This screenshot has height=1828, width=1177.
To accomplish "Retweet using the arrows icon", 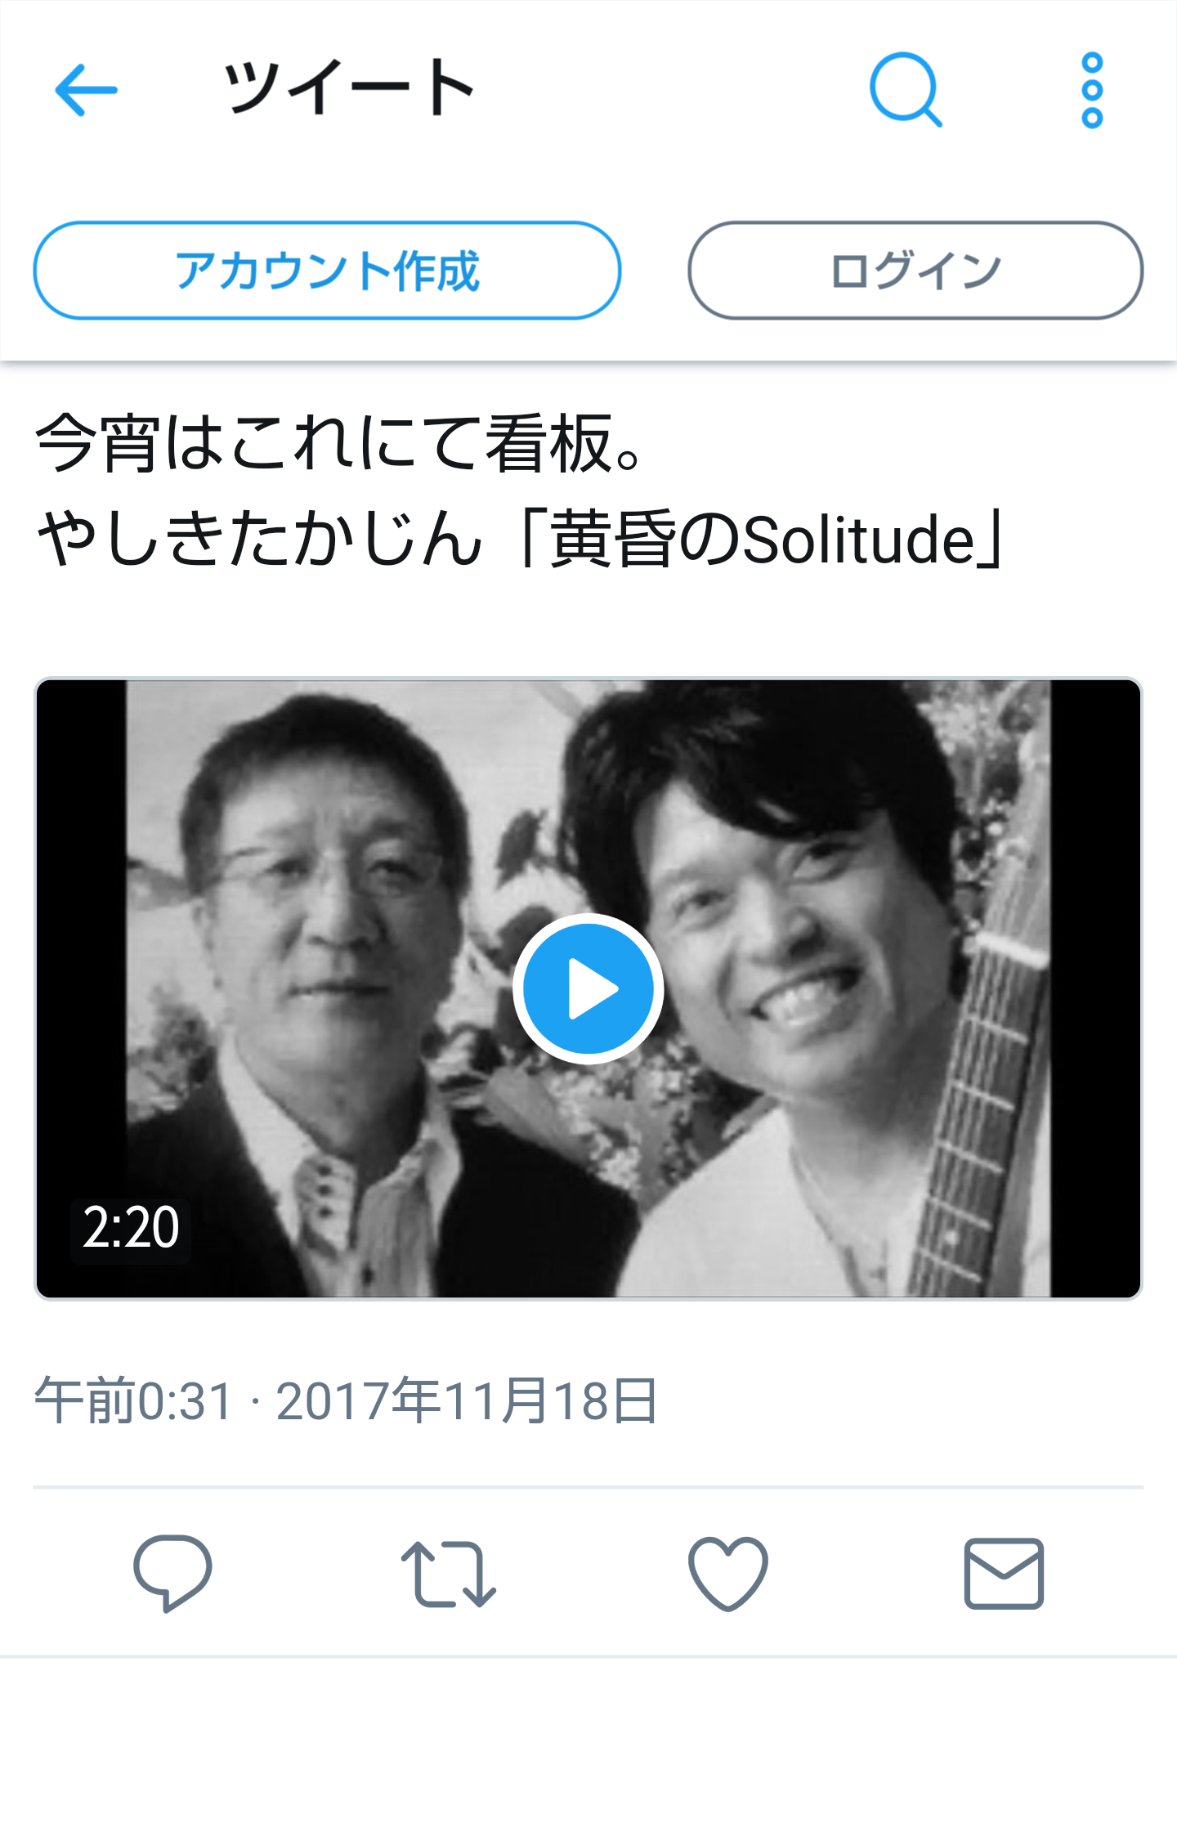I will tap(449, 1574).
